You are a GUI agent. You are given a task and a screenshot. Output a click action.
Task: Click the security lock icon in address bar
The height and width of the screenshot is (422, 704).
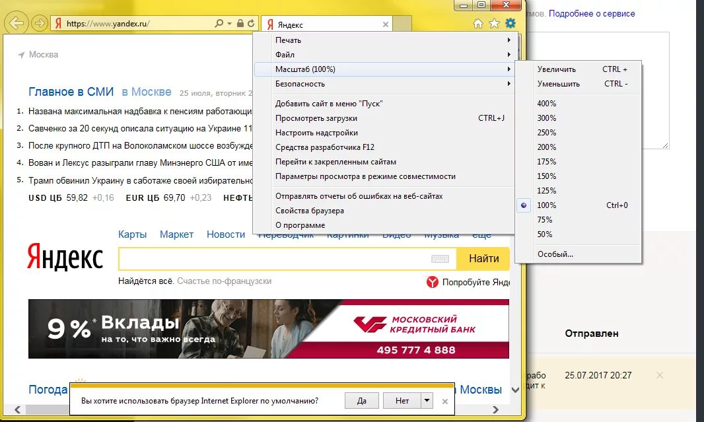click(x=240, y=23)
